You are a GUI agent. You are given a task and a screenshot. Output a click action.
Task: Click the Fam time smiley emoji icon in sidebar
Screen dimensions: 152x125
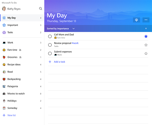click(4, 50)
